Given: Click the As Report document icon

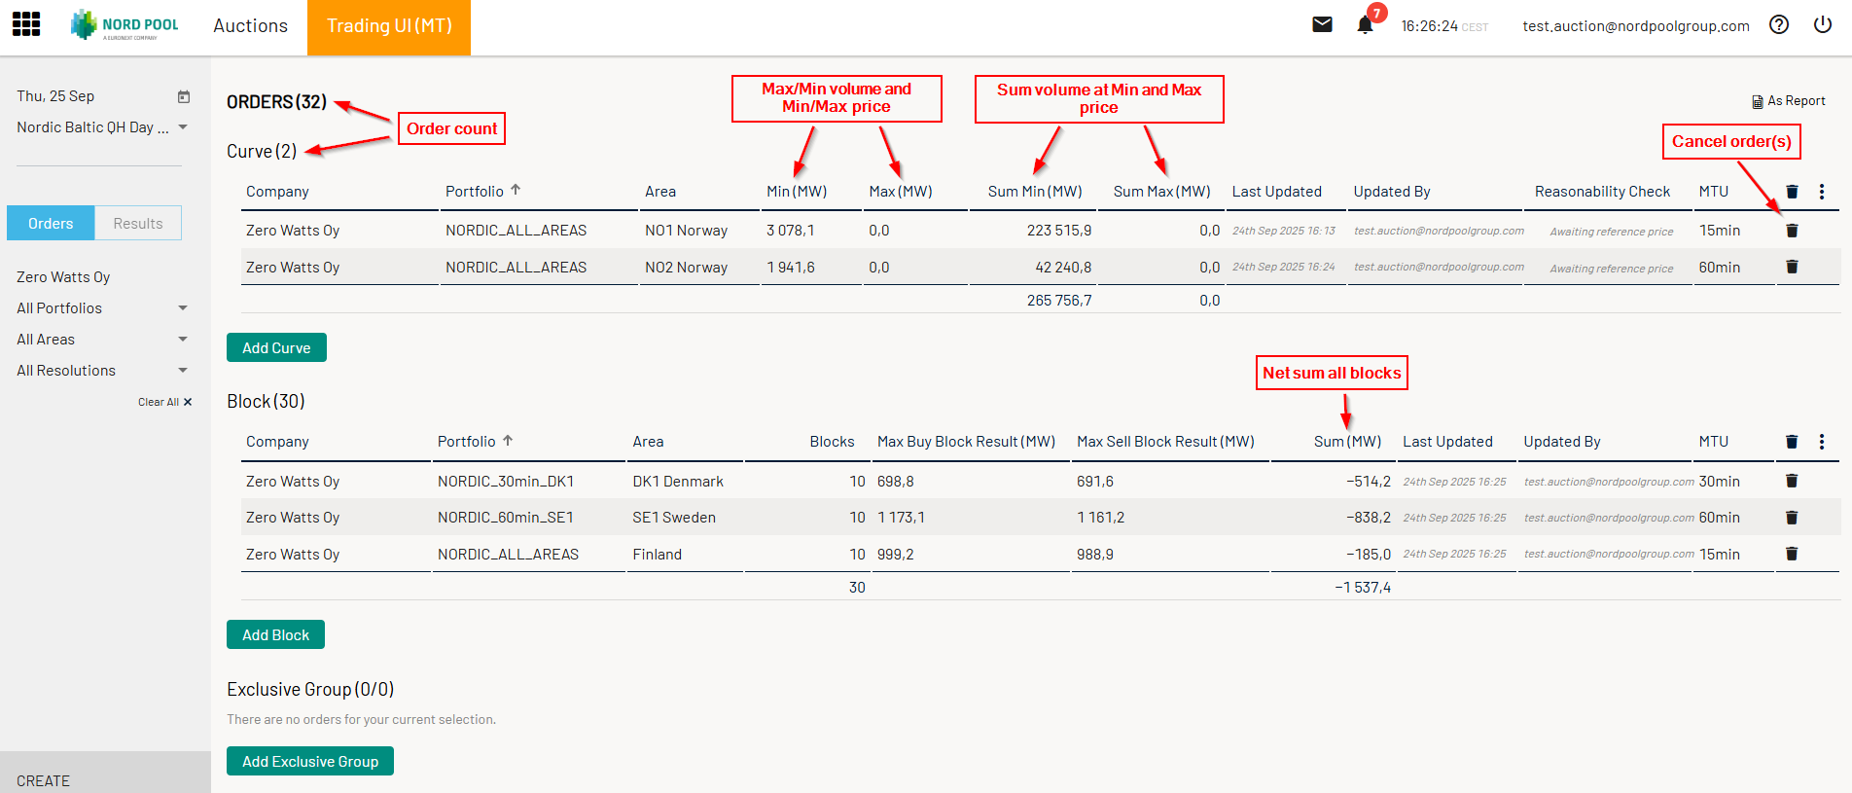Looking at the screenshot, I should pos(1758,101).
